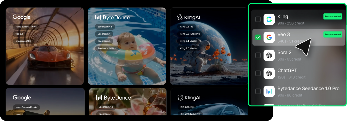Image resolution: width=347 pixels, height=121 pixels.
Task: Click the Google icon beside Veo 3
Action: [269, 37]
